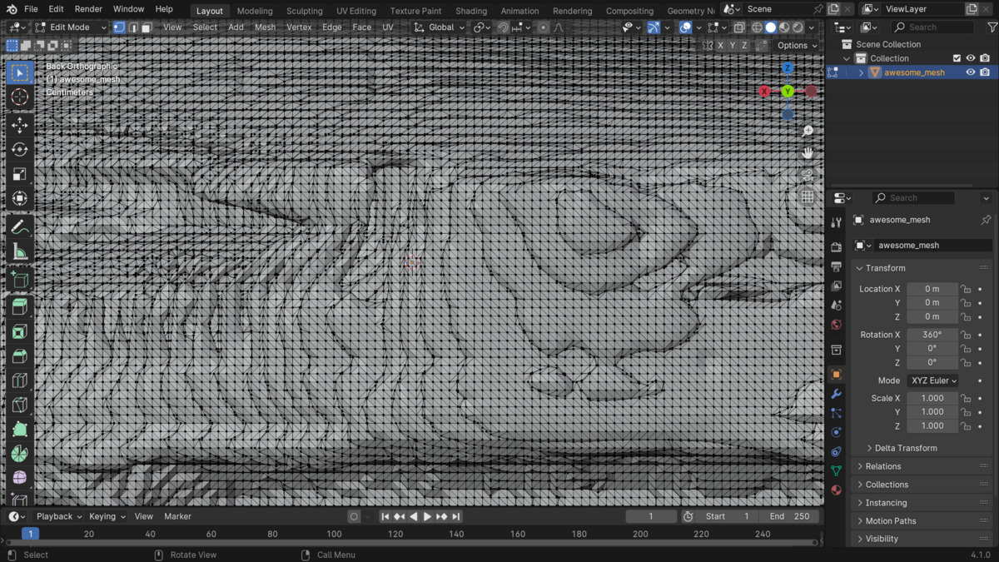Select the Scale tool
The width and height of the screenshot is (999, 562).
coord(20,174)
